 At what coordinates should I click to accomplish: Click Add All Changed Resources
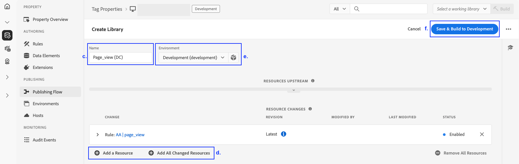pyautogui.click(x=179, y=153)
